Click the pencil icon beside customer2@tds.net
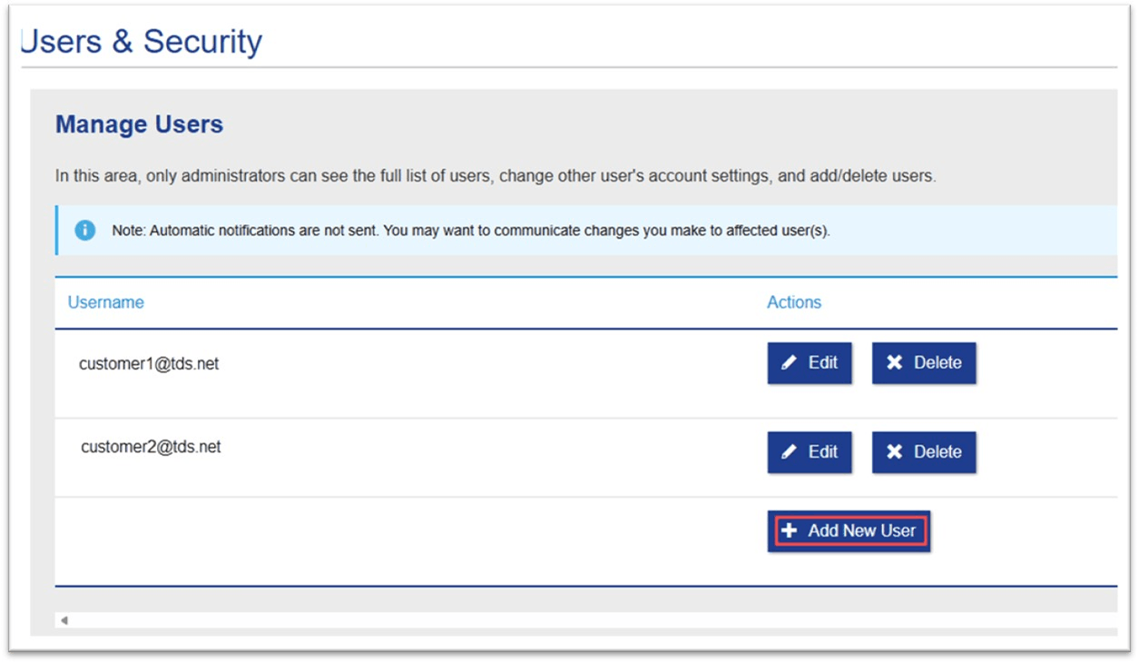1139x663 pixels. 789,451
